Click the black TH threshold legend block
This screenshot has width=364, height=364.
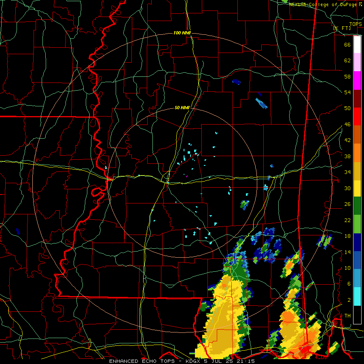[x=357, y=315]
